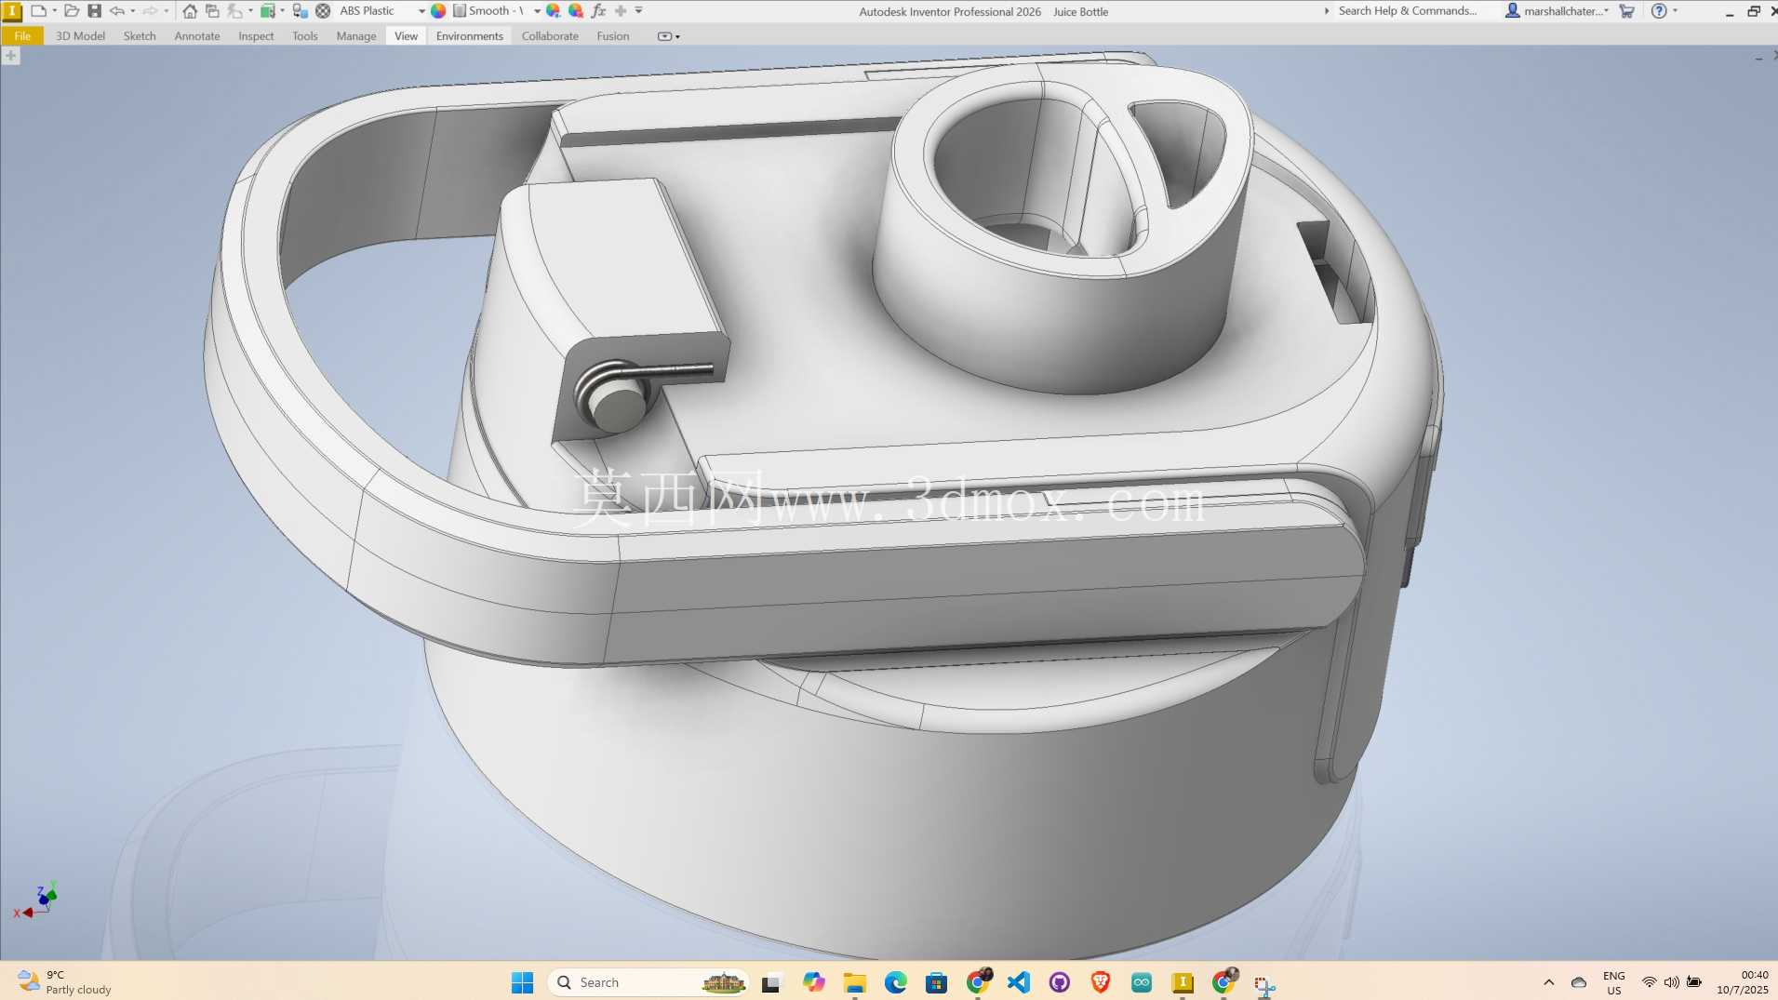
Task: Open the Environments ribbon tab
Action: 469,36
